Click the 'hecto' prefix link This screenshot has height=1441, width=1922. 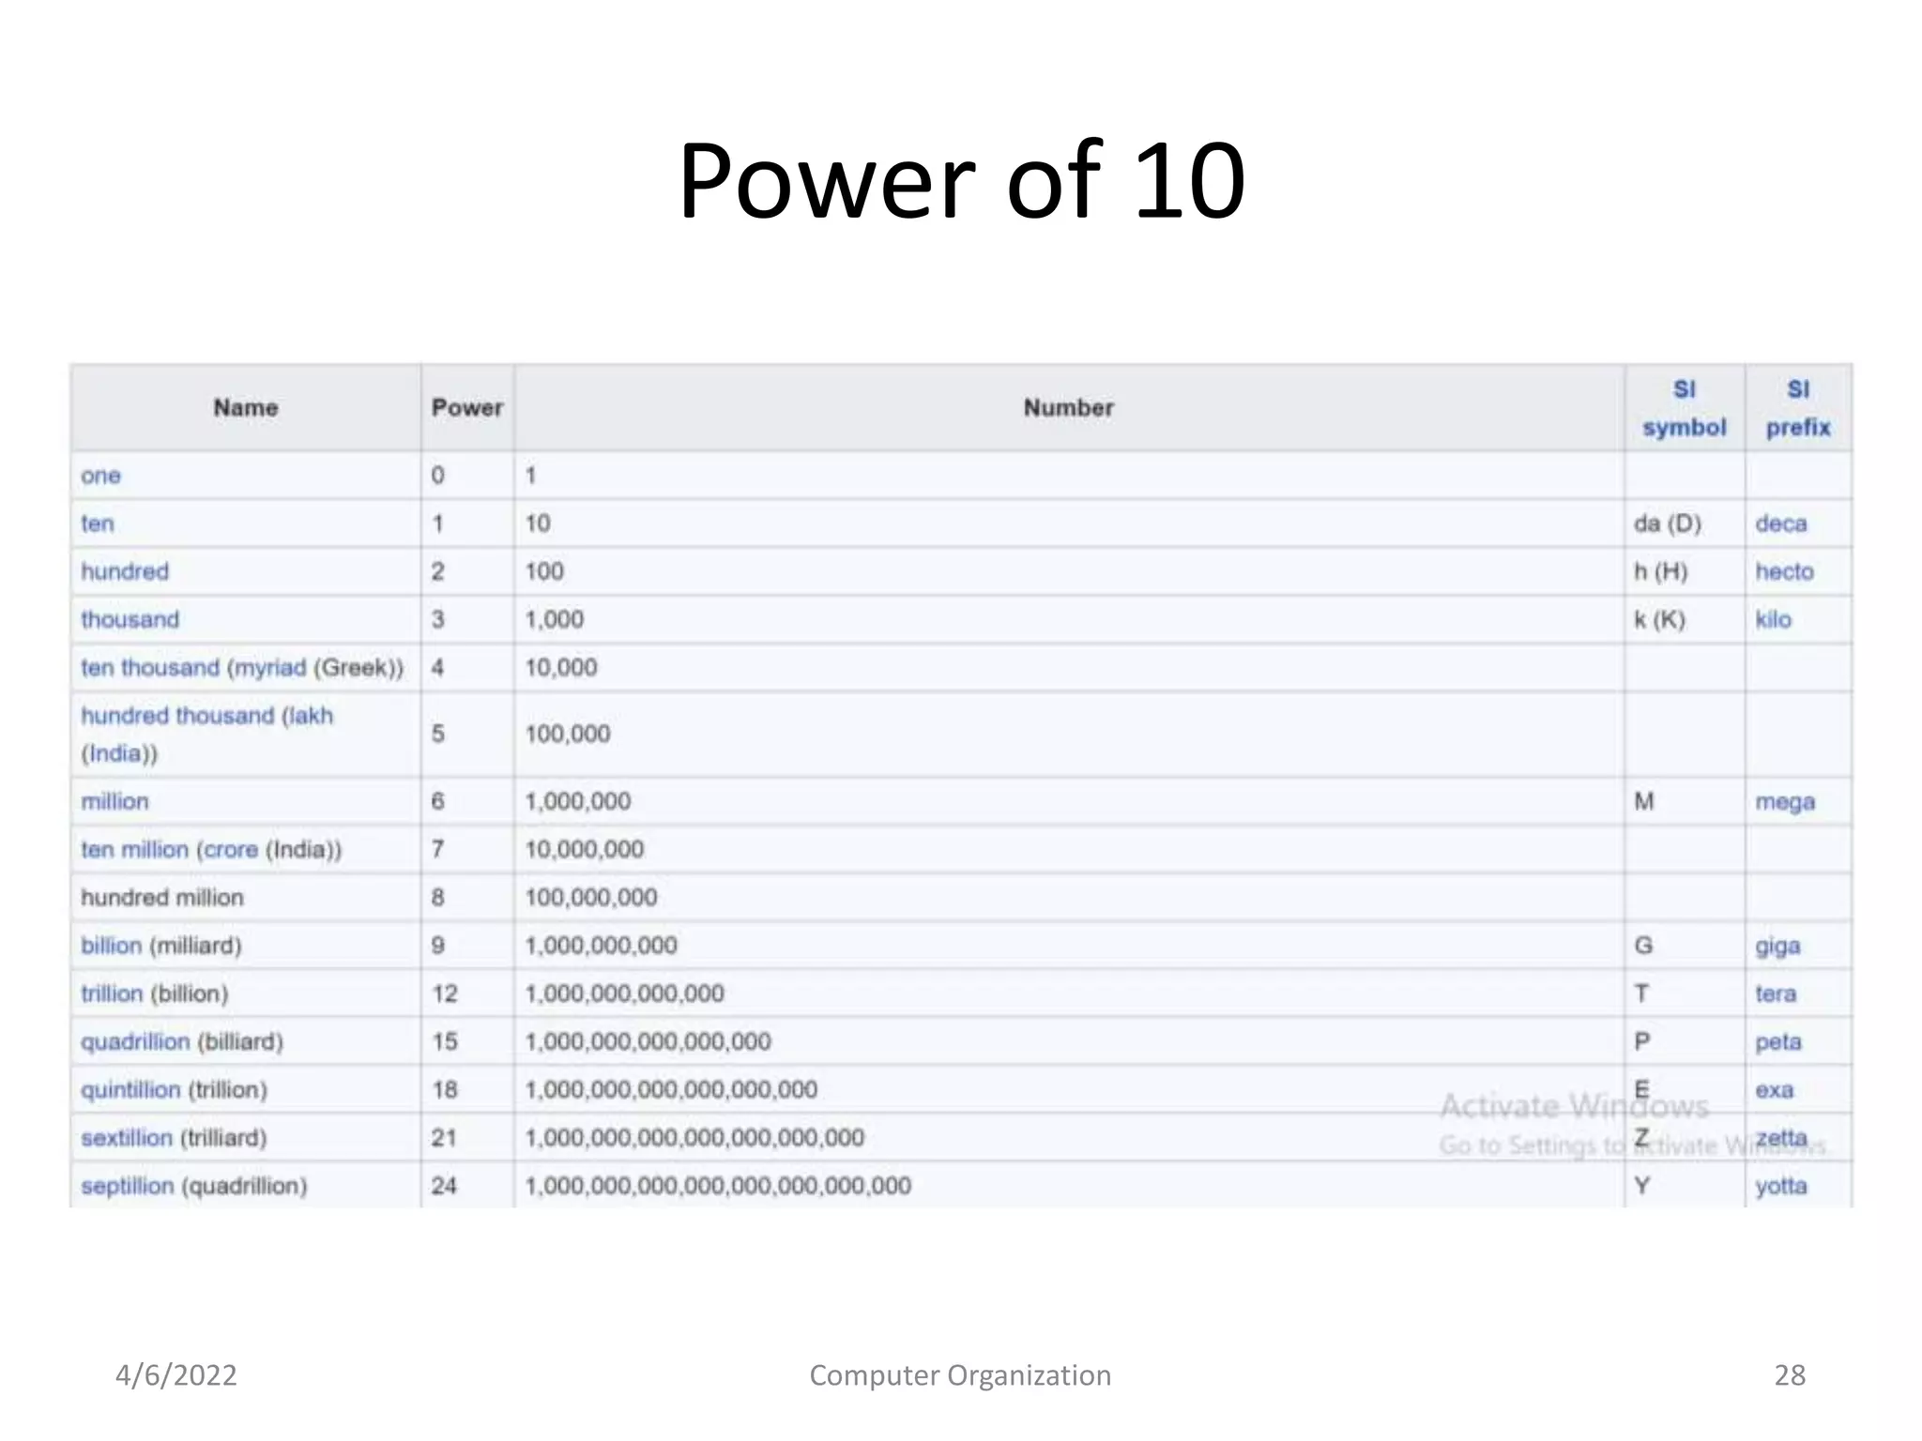tap(1785, 571)
